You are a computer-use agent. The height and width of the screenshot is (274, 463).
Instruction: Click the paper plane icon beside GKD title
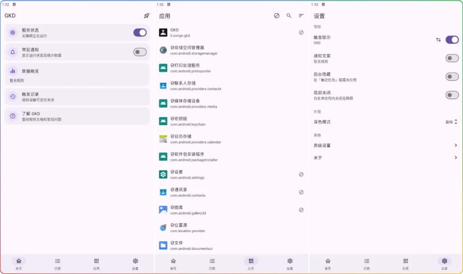pyautogui.click(x=146, y=15)
